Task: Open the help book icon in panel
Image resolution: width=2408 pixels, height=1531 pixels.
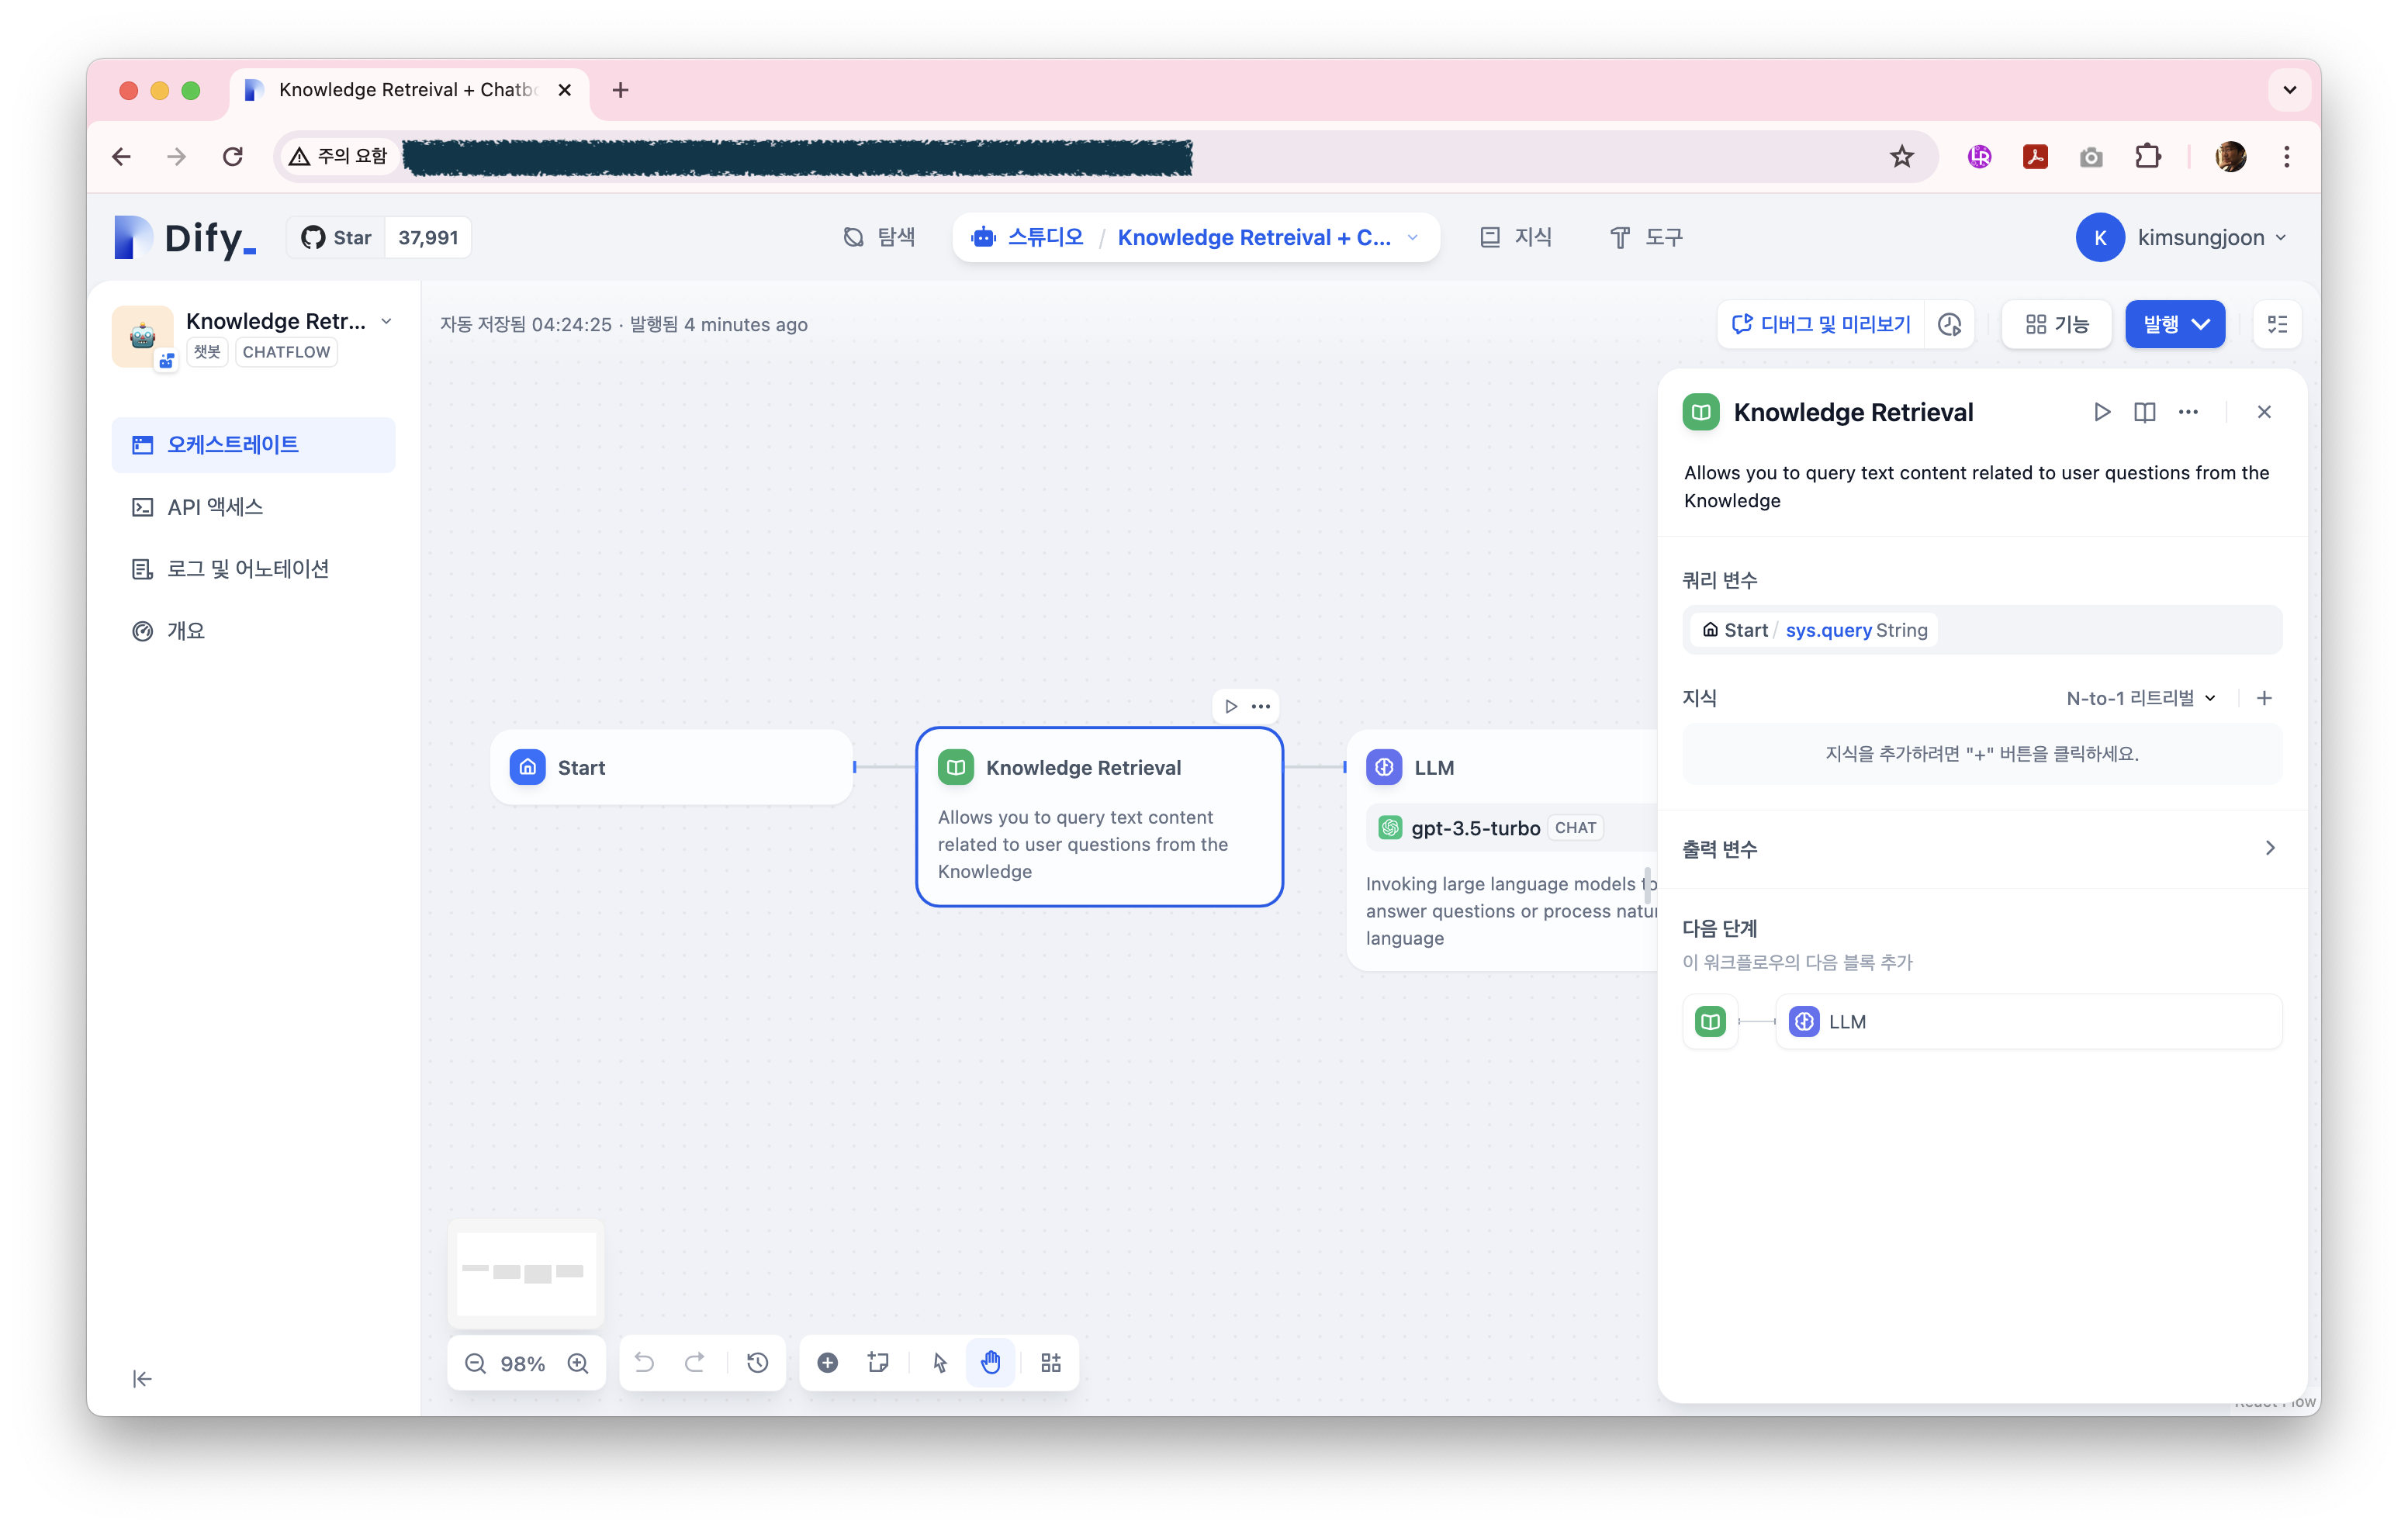Action: [x=2144, y=412]
